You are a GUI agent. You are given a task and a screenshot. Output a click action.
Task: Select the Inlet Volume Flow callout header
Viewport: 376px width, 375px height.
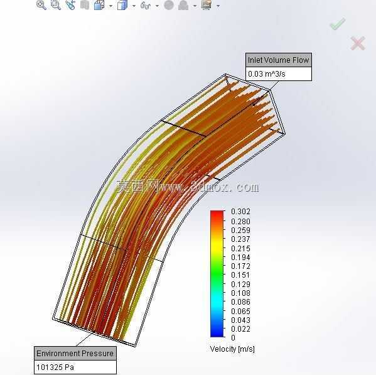[279, 60]
